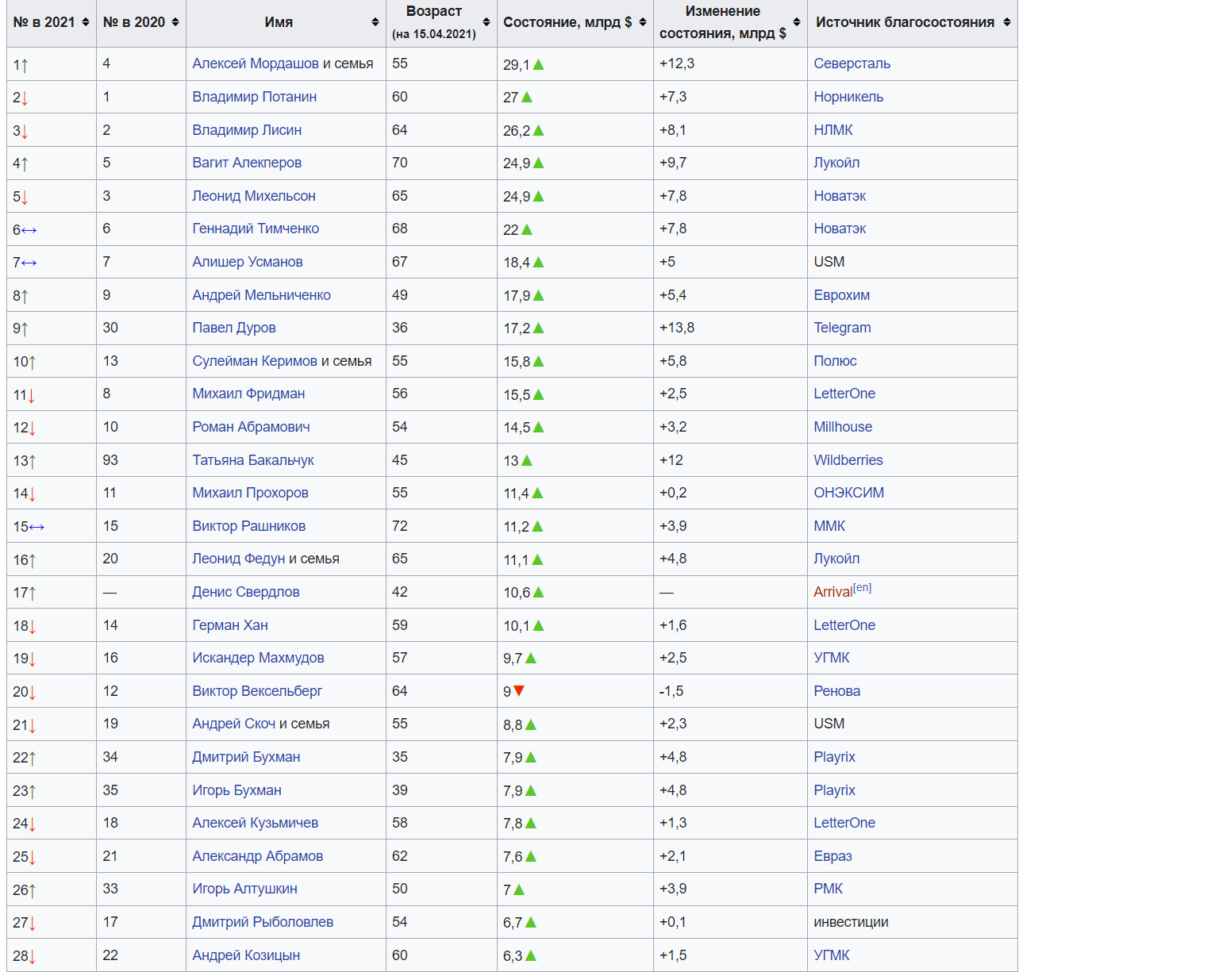1219x972 pixels.
Task: Open Леонид Михельсон link
Action: click(254, 196)
